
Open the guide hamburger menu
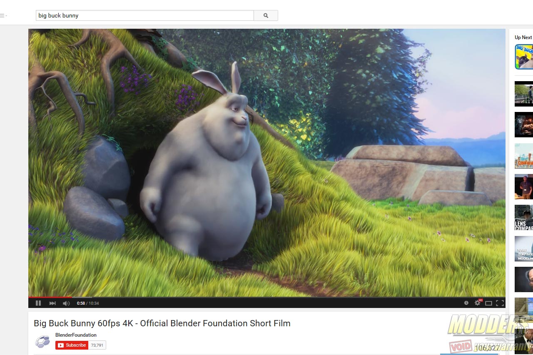click(2, 15)
